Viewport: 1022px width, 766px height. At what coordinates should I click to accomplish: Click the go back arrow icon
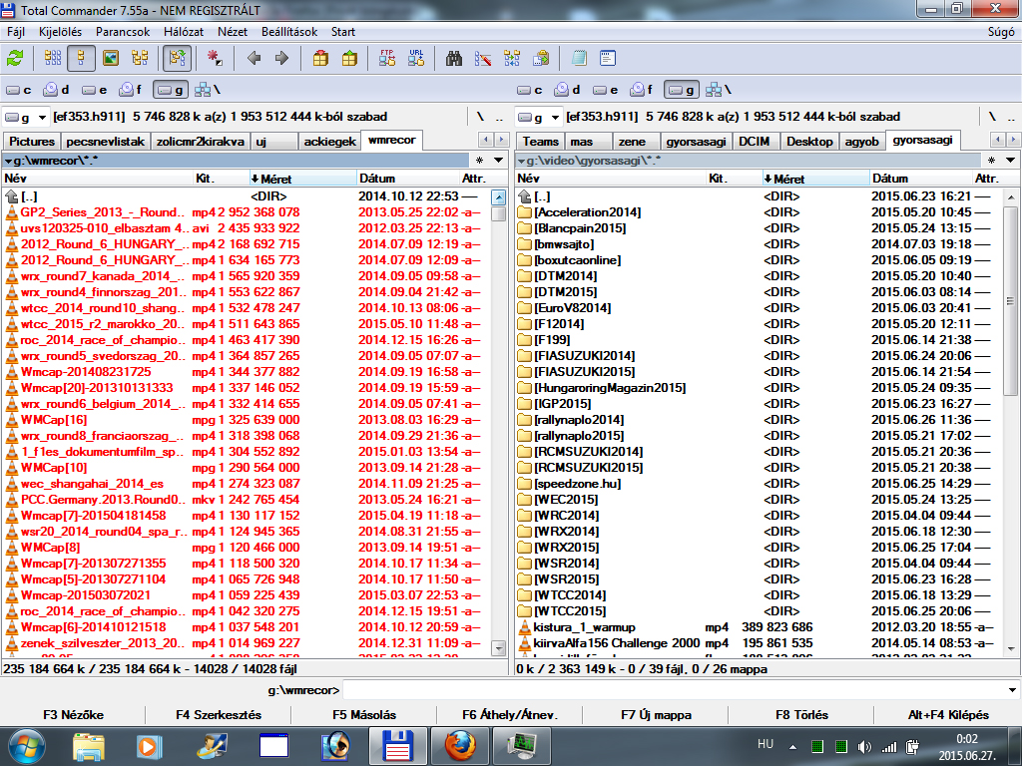pyautogui.click(x=254, y=59)
